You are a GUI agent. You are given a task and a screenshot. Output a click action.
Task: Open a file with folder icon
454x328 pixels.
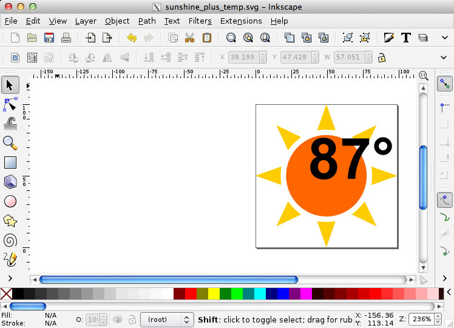click(x=32, y=38)
